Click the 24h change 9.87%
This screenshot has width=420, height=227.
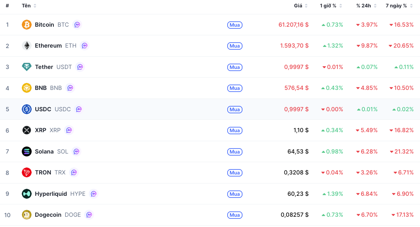(x=367, y=46)
